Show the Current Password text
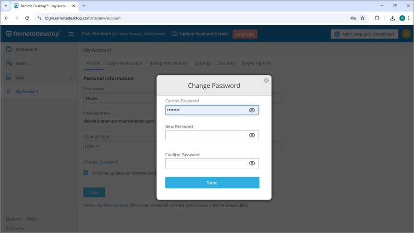 pyautogui.click(x=252, y=110)
